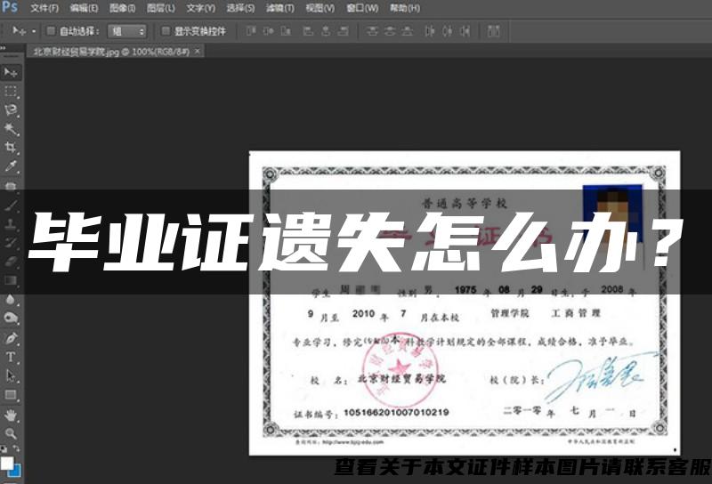Open the 选择(S) menu

(x=240, y=8)
